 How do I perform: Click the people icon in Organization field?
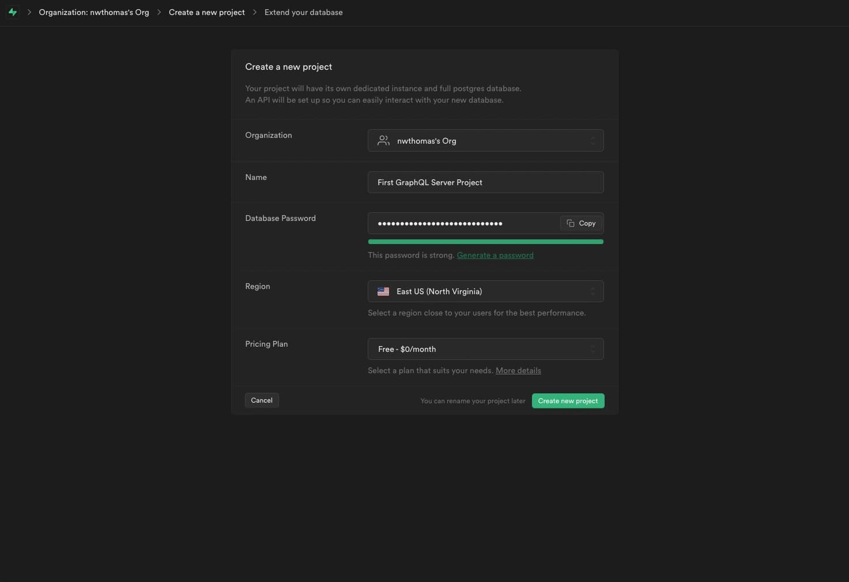pyautogui.click(x=383, y=141)
